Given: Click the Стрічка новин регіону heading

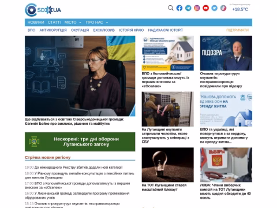Looking at the screenshot, I should coord(47,157).
